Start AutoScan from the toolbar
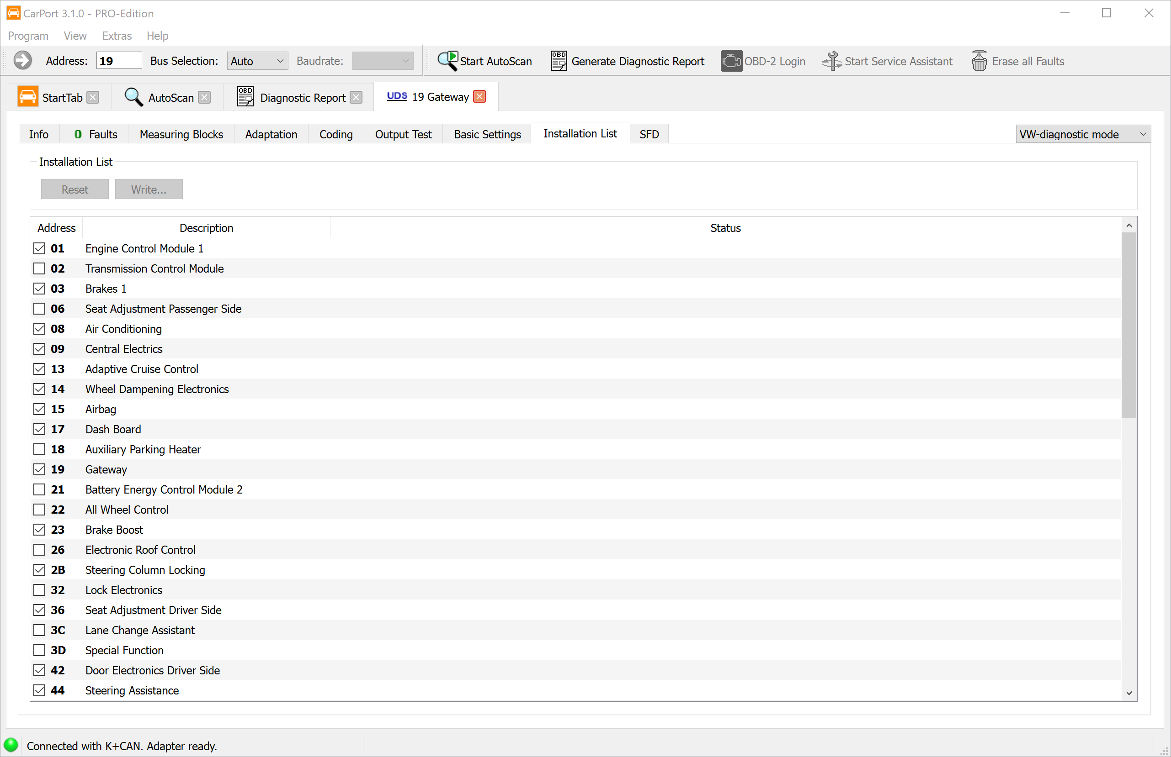 tap(484, 60)
